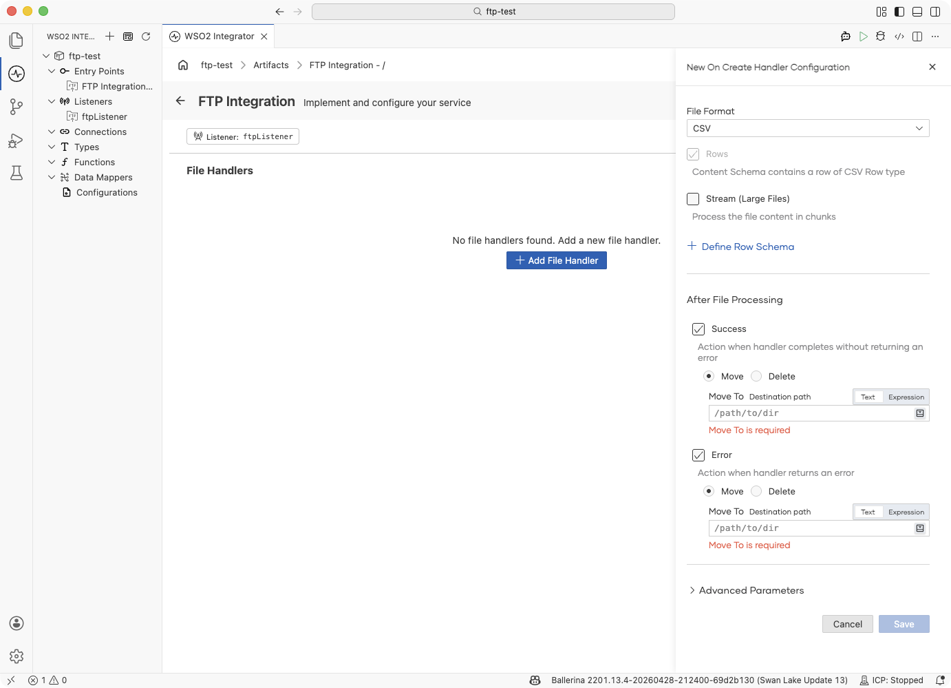Open Source Control view

click(17, 107)
